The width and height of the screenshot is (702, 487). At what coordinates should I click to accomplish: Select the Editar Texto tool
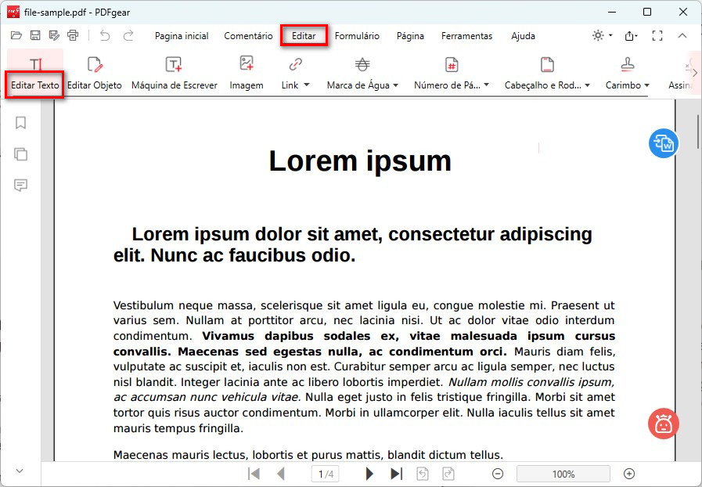tap(34, 73)
